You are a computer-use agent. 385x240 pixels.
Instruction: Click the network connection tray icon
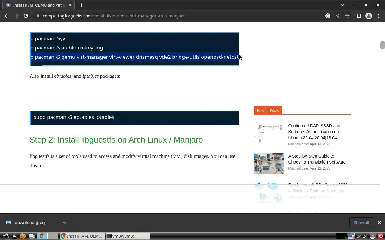pyautogui.click(x=351, y=236)
